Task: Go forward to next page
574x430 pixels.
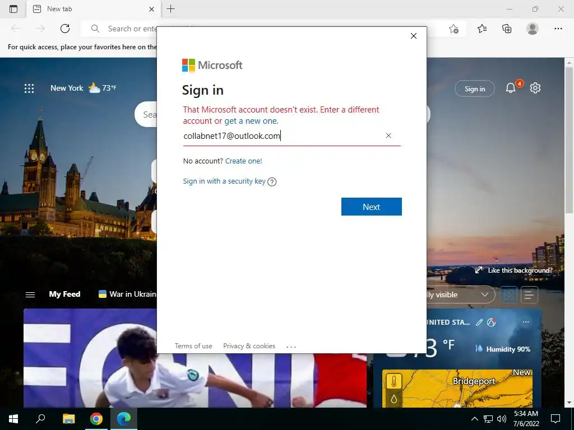Action: click(40, 29)
